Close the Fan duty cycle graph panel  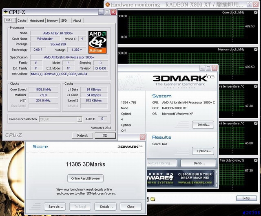coord(256,160)
